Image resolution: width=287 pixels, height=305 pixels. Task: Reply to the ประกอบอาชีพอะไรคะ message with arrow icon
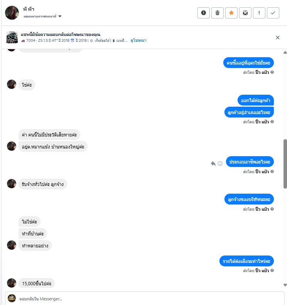point(213,164)
